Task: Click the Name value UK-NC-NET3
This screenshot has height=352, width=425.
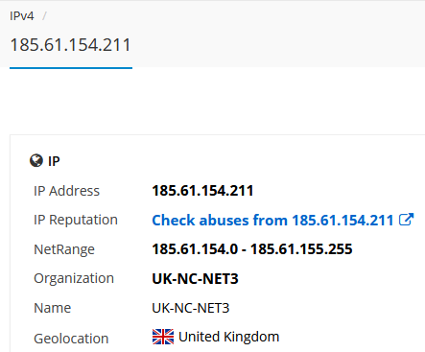Action: (x=191, y=308)
